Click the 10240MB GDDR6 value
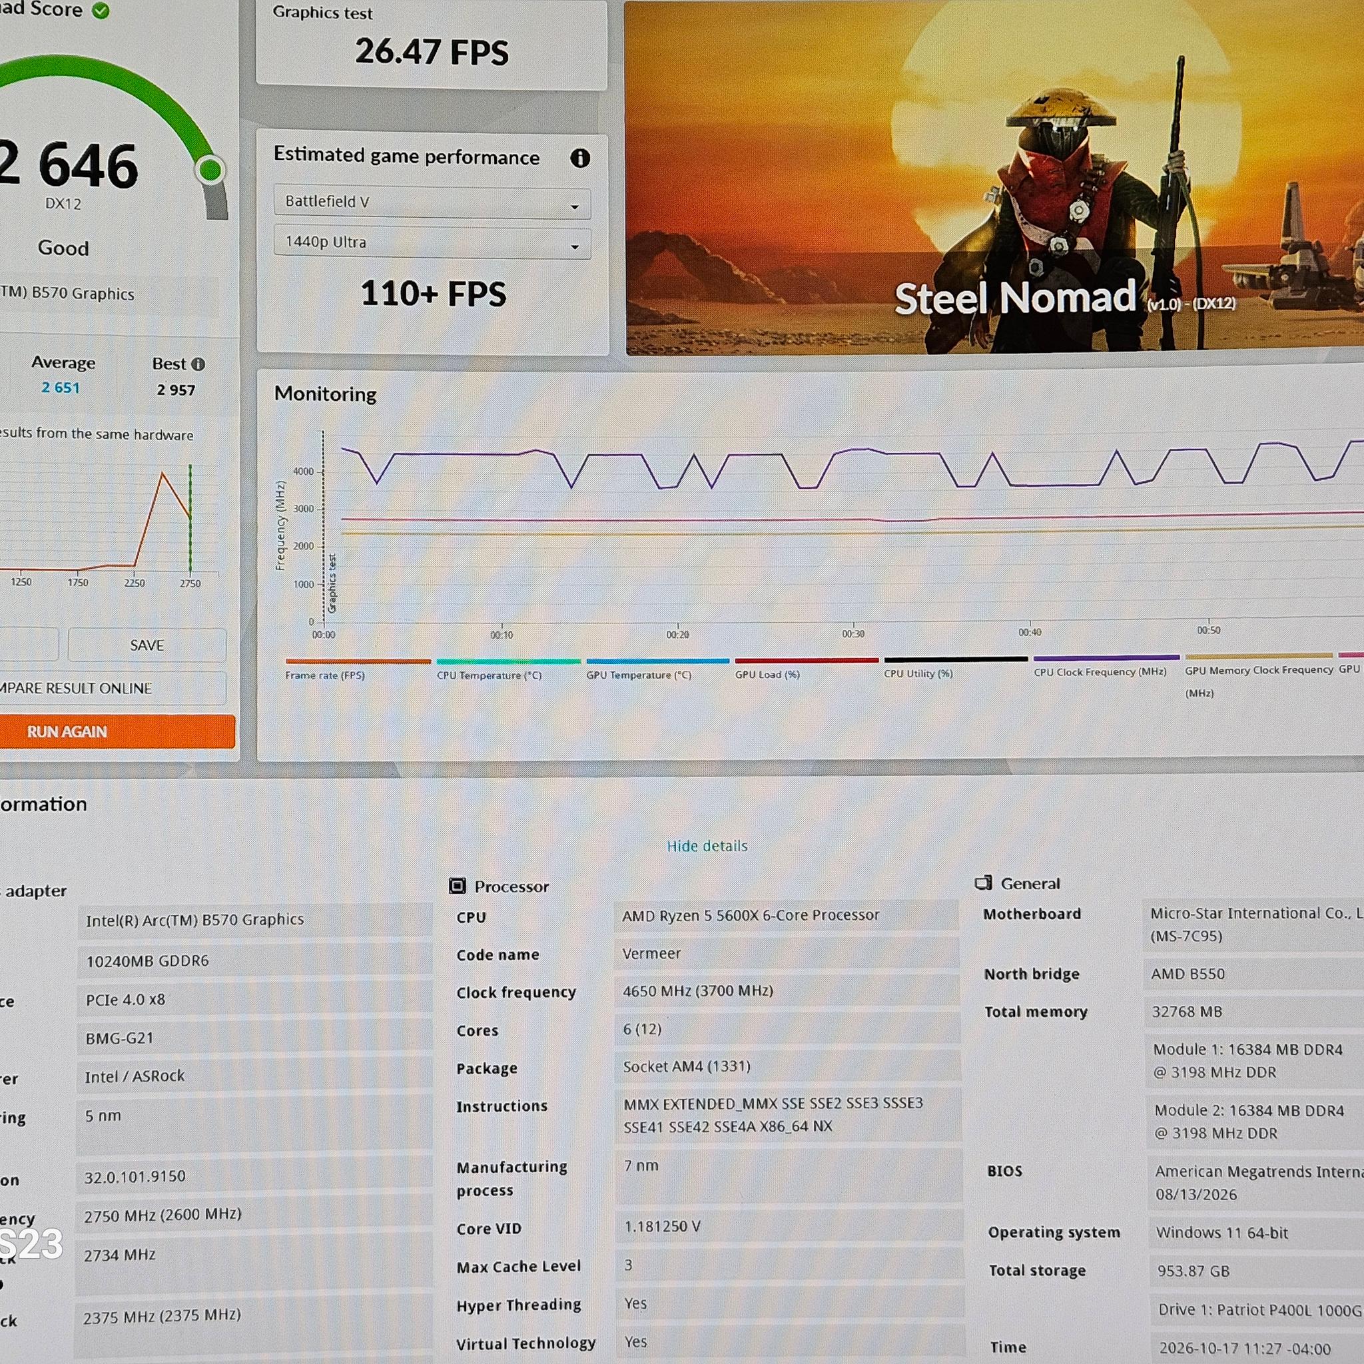The width and height of the screenshot is (1364, 1364). coord(254,961)
